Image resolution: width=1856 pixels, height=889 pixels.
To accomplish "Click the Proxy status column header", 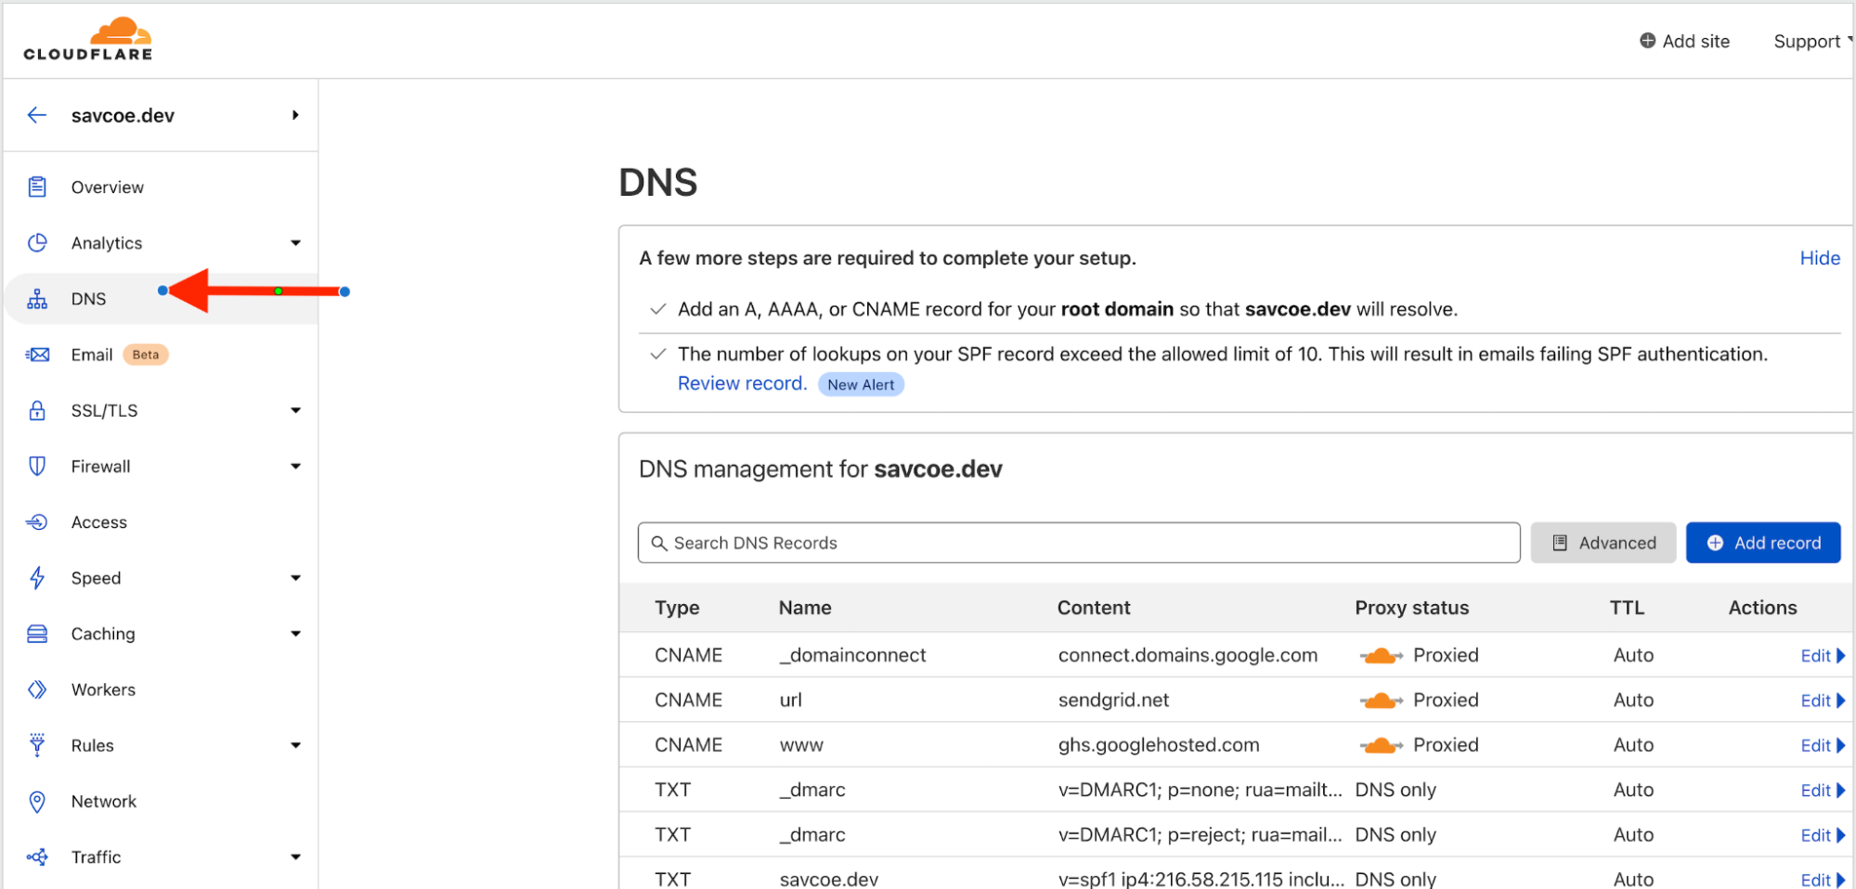I will click(1411, 608).
